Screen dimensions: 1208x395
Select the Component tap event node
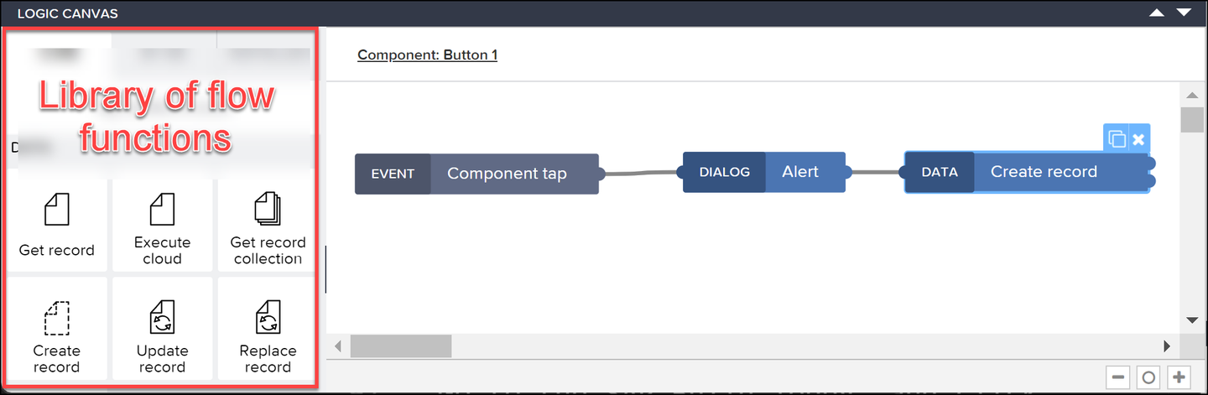pos(476,174)
